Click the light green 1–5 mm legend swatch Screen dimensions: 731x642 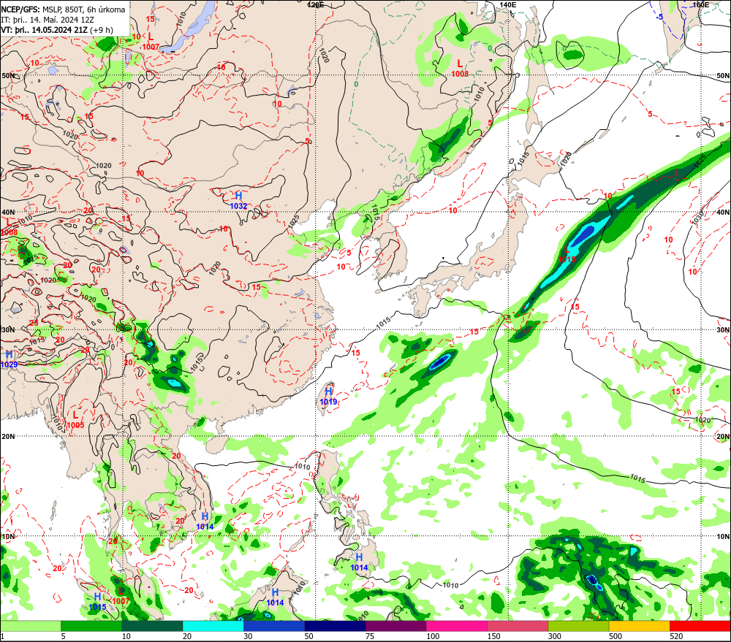pyautogui.click(x=30, y=626)
